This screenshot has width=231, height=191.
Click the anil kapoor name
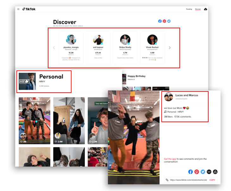(x=98, y=47)
